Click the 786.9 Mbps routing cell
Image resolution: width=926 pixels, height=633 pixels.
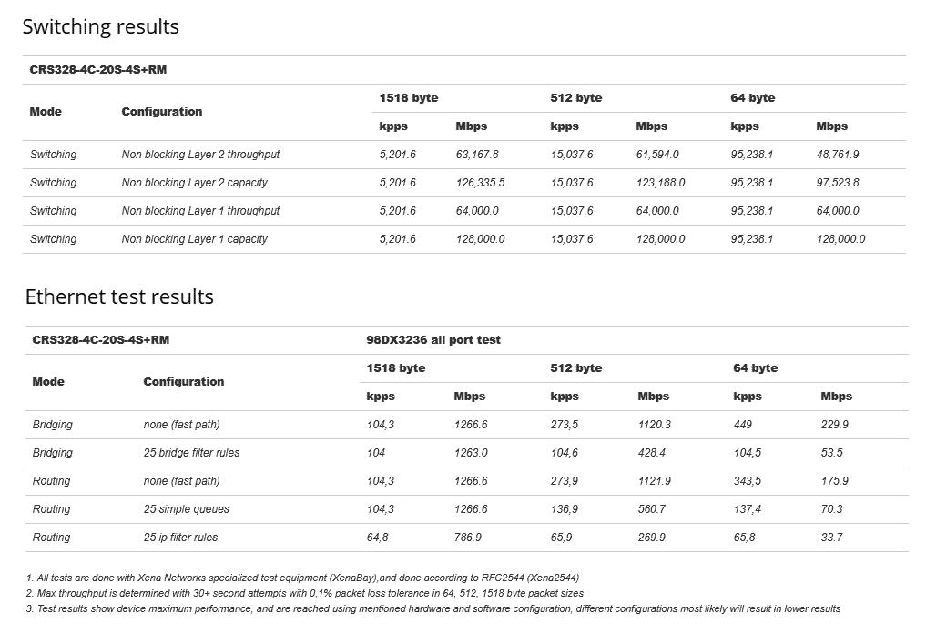click(468, 538)
